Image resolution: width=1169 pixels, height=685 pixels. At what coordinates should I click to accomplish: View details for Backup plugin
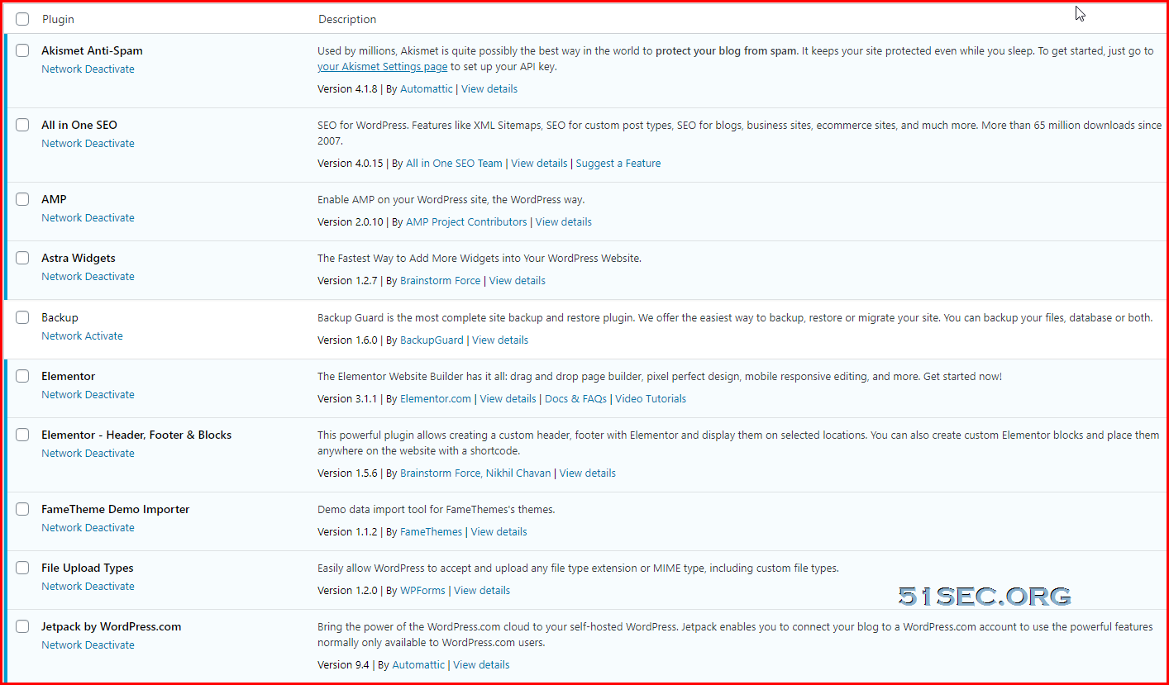(500, 340)
